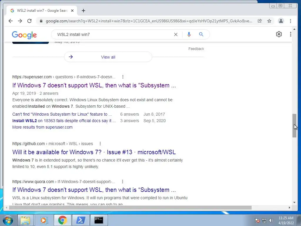Go forward one page
This screenshot has width=301, height=226.
(x=20, y=21)
